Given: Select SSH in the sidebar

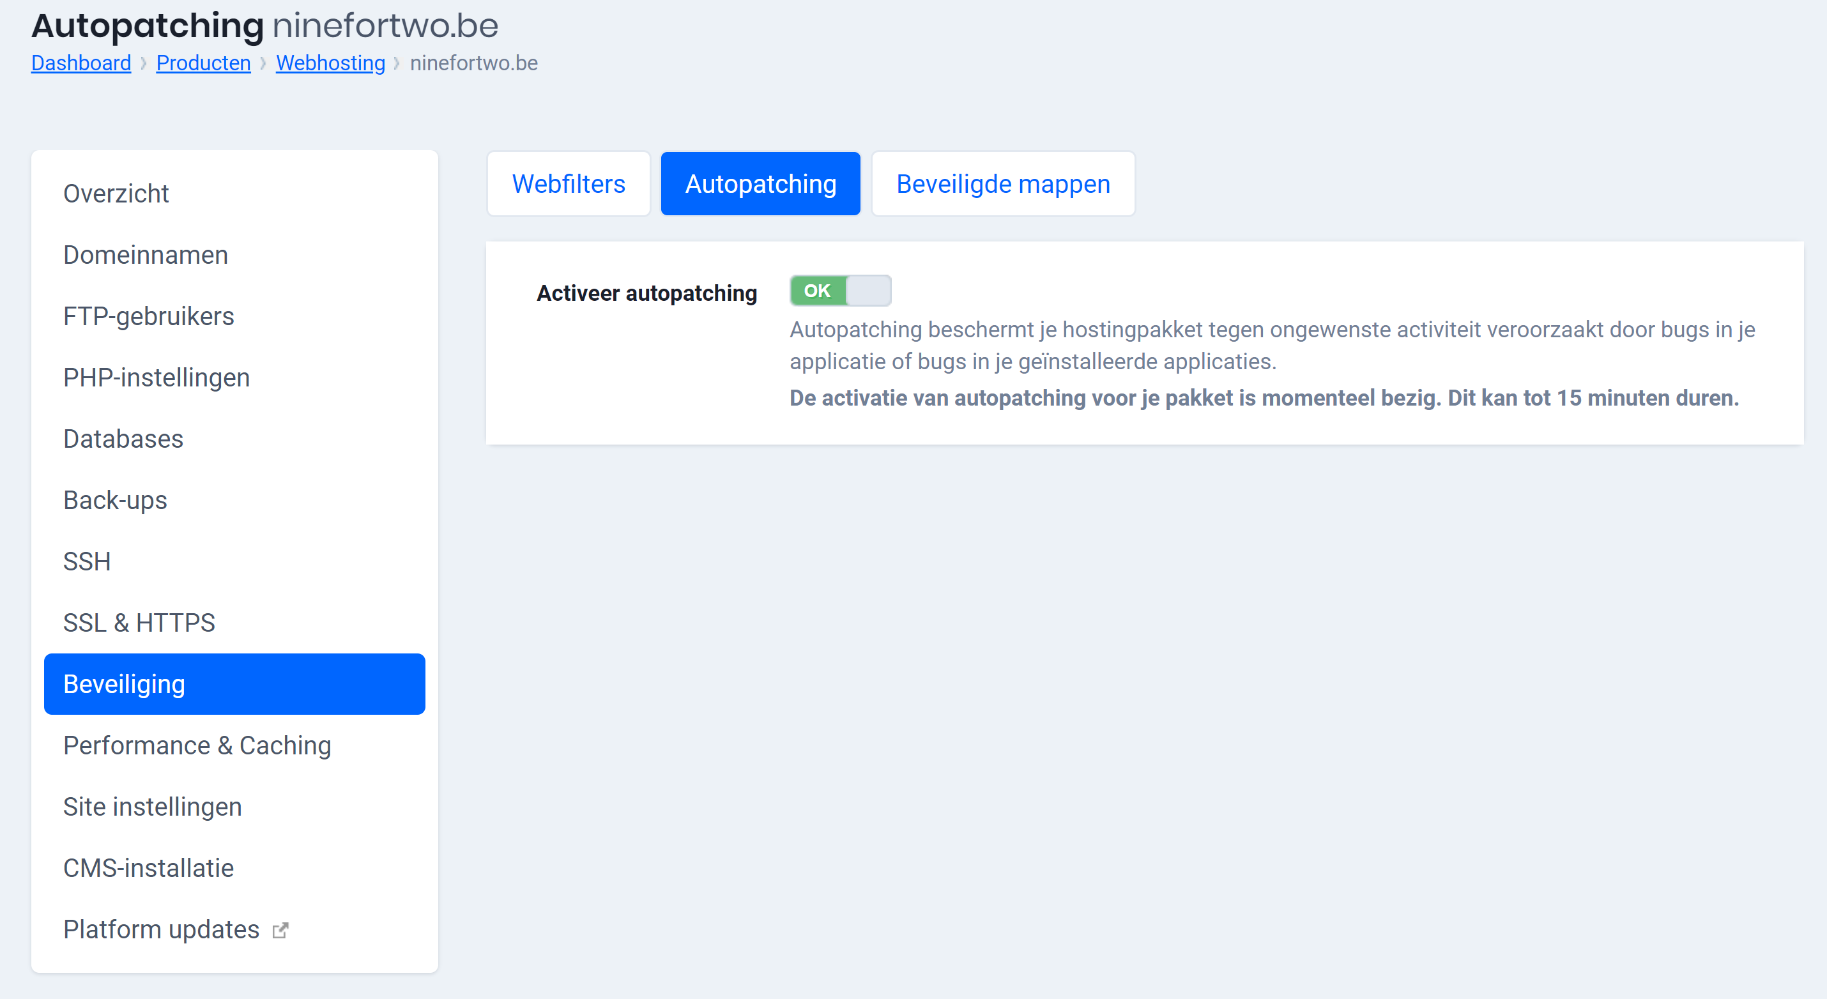Looking at the screenshot, I should coord(86,561).
